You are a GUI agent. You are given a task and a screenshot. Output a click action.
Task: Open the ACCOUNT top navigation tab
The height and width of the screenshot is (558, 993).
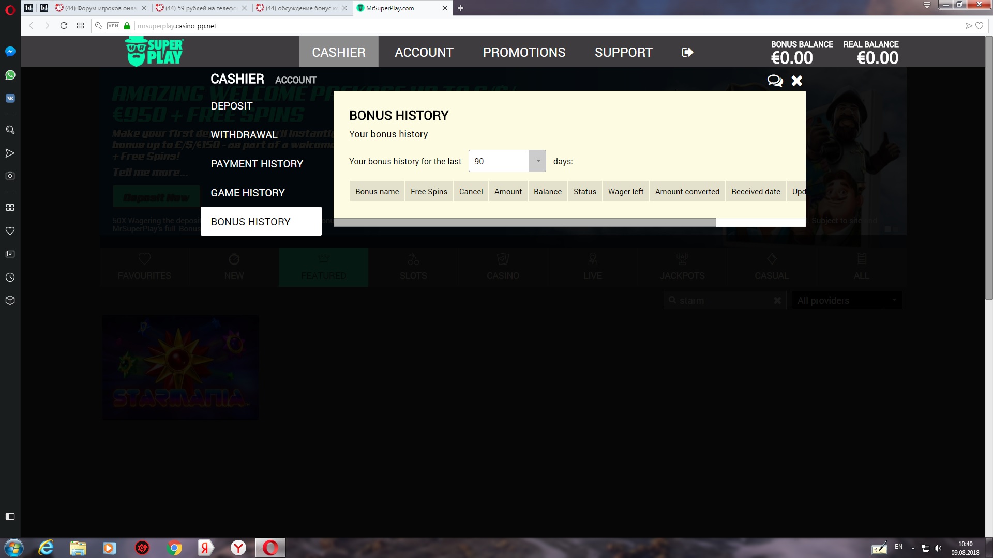(424, 52)
